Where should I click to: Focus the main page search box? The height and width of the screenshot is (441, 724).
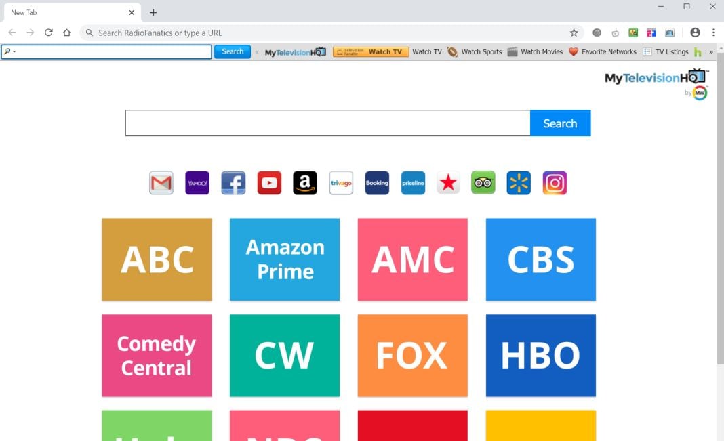click(x=328, y=123)
